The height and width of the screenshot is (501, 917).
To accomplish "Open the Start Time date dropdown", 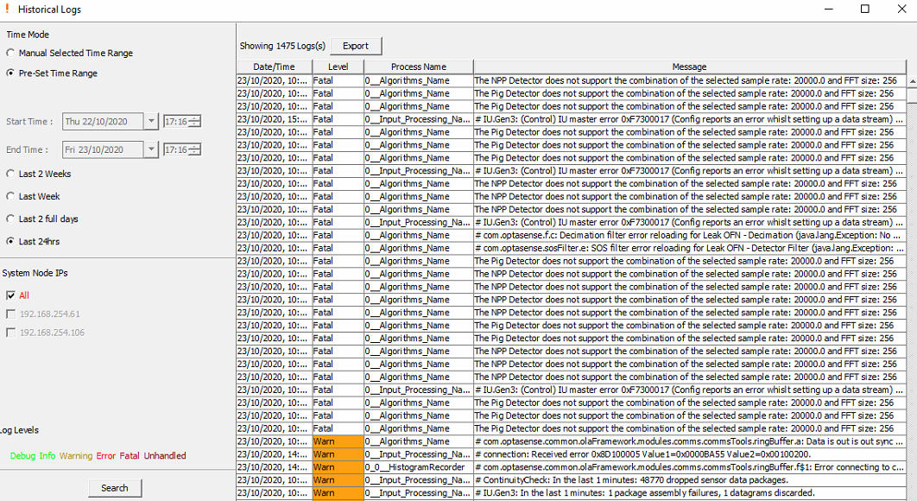I will point(152,122).
